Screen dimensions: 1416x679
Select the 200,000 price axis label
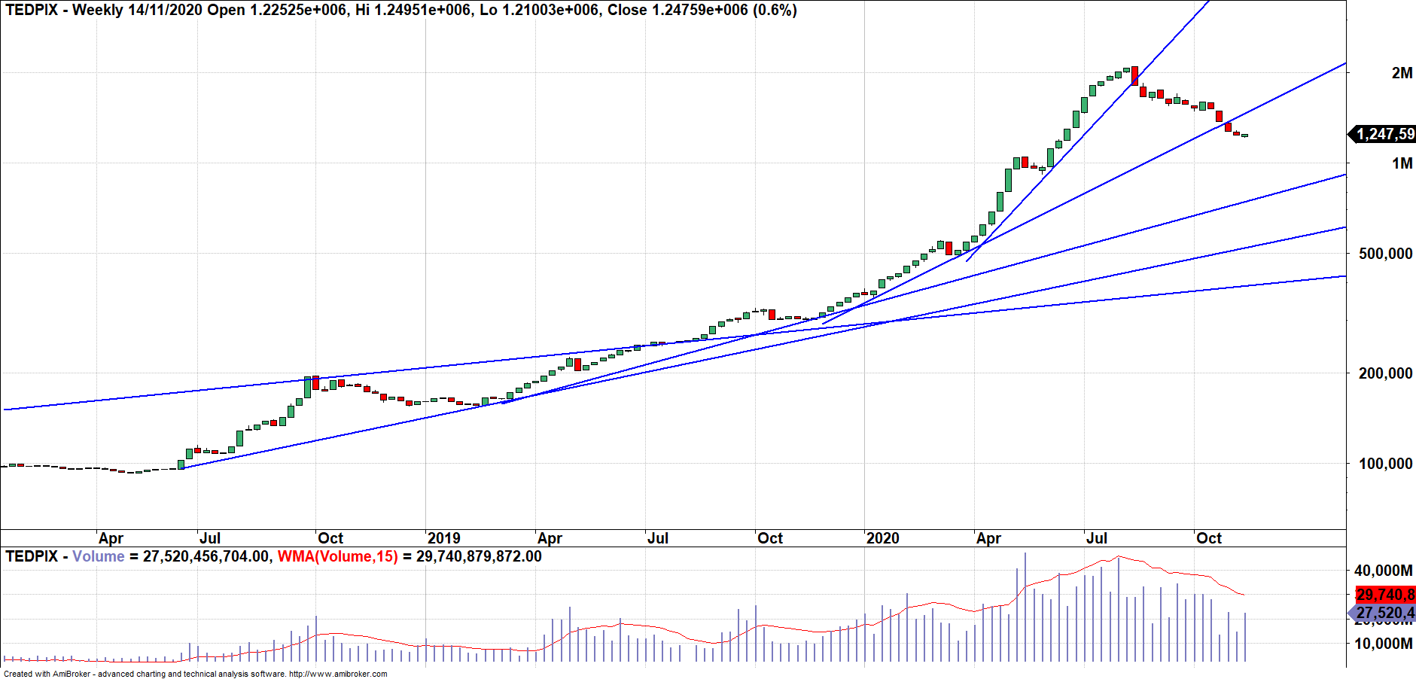[x=1384, y=373]
